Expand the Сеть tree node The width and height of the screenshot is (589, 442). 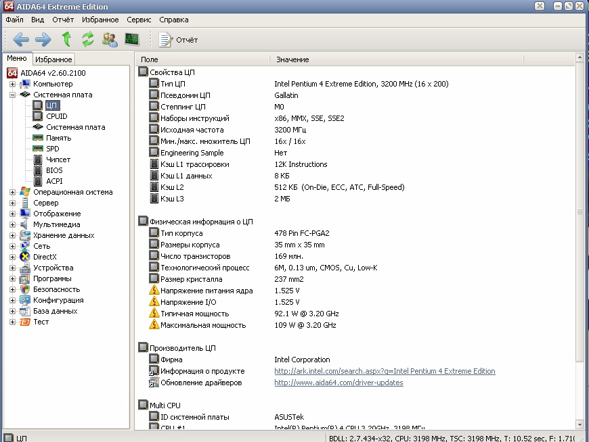[12, 246]
